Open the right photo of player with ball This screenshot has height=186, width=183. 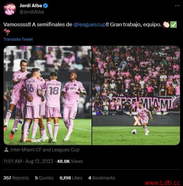(136, 95)
